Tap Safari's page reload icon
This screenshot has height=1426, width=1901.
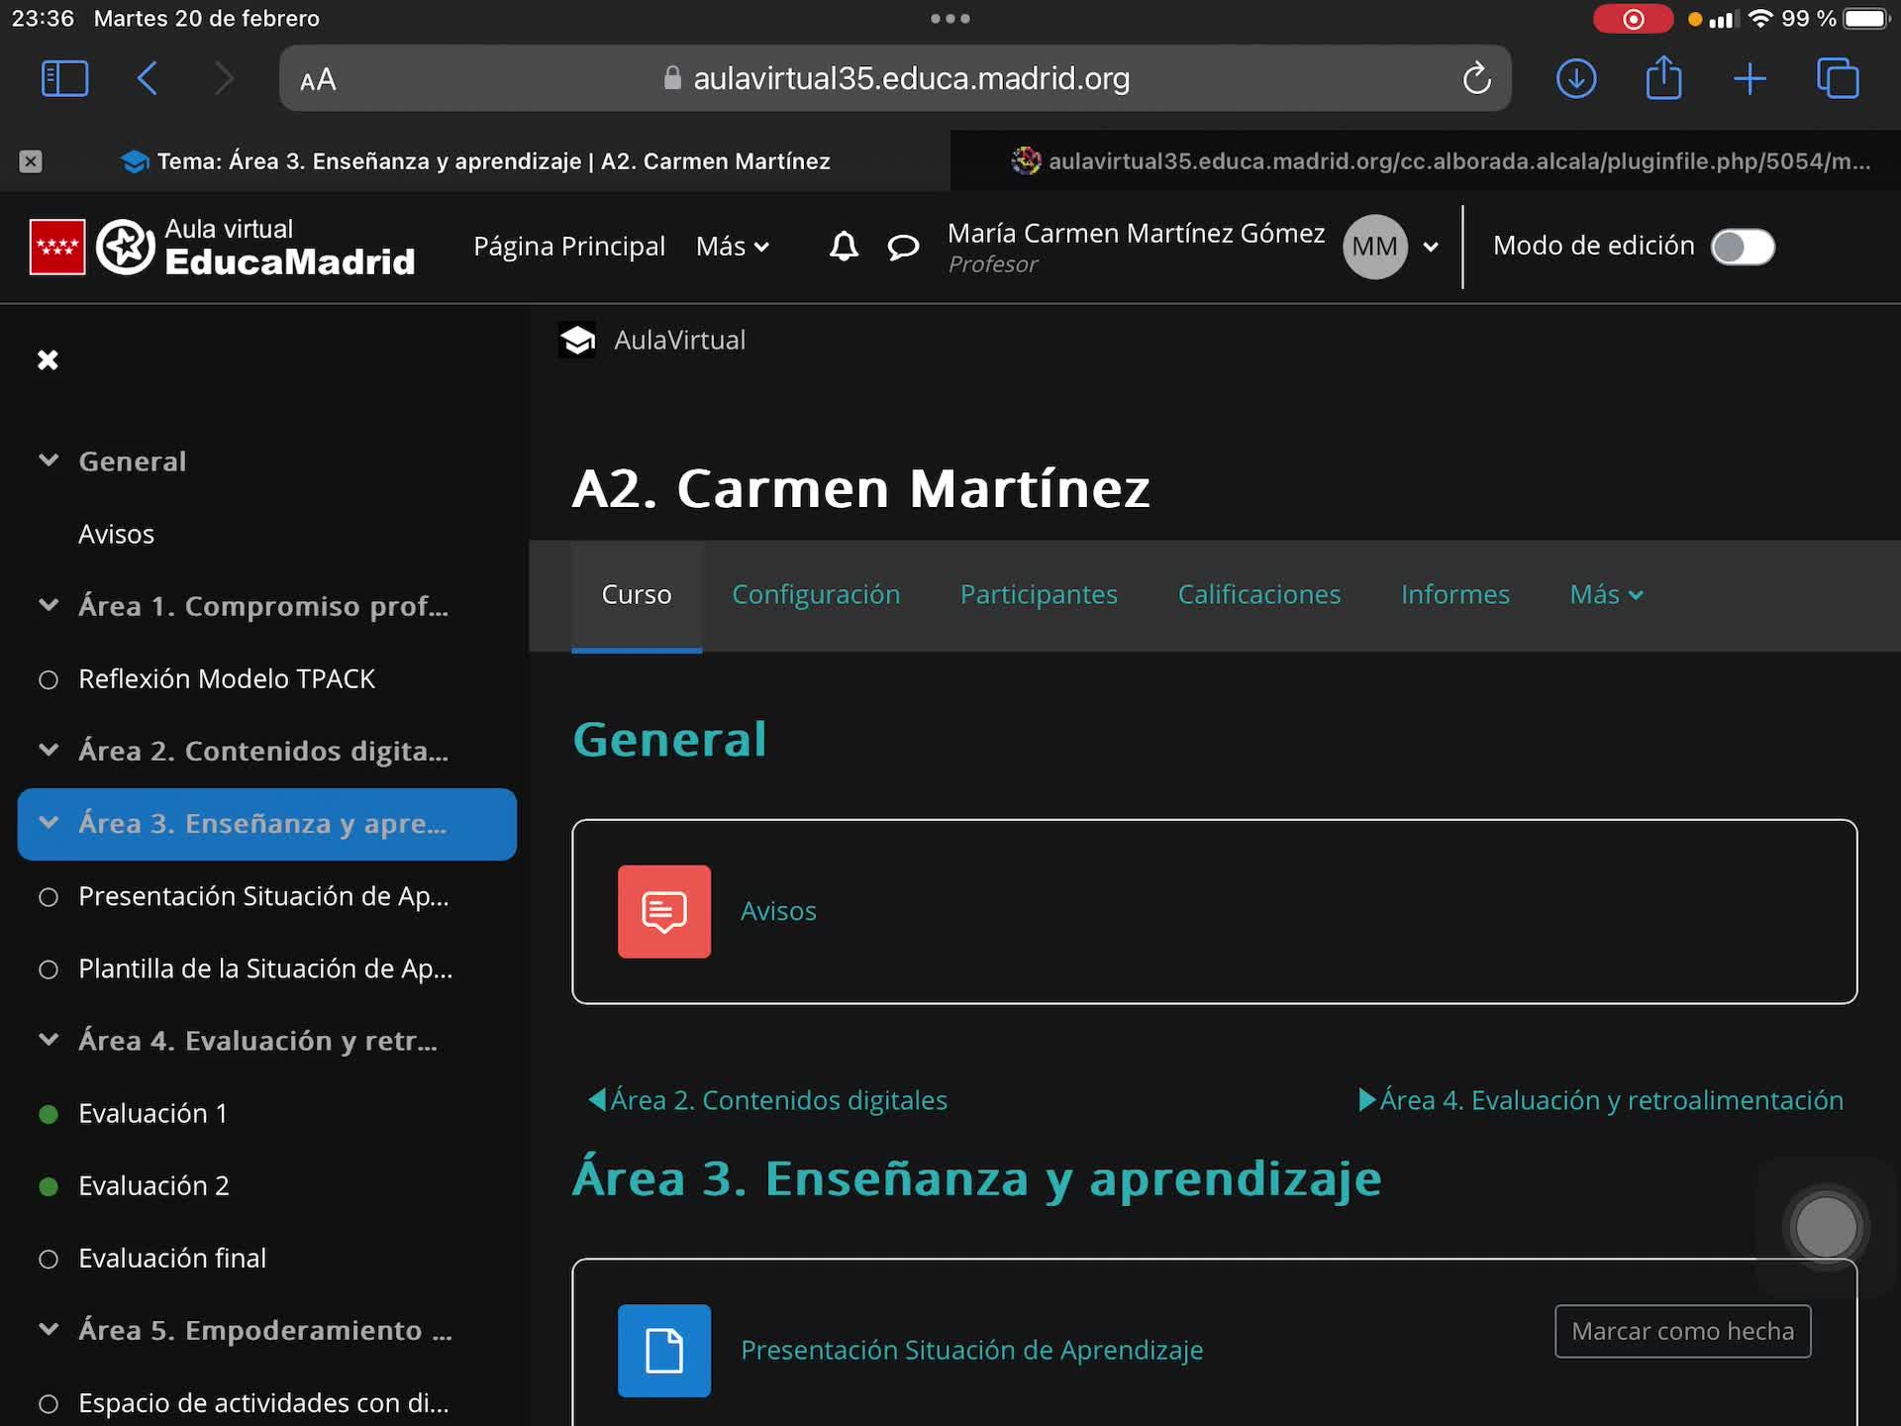[x=1476, y=78]
